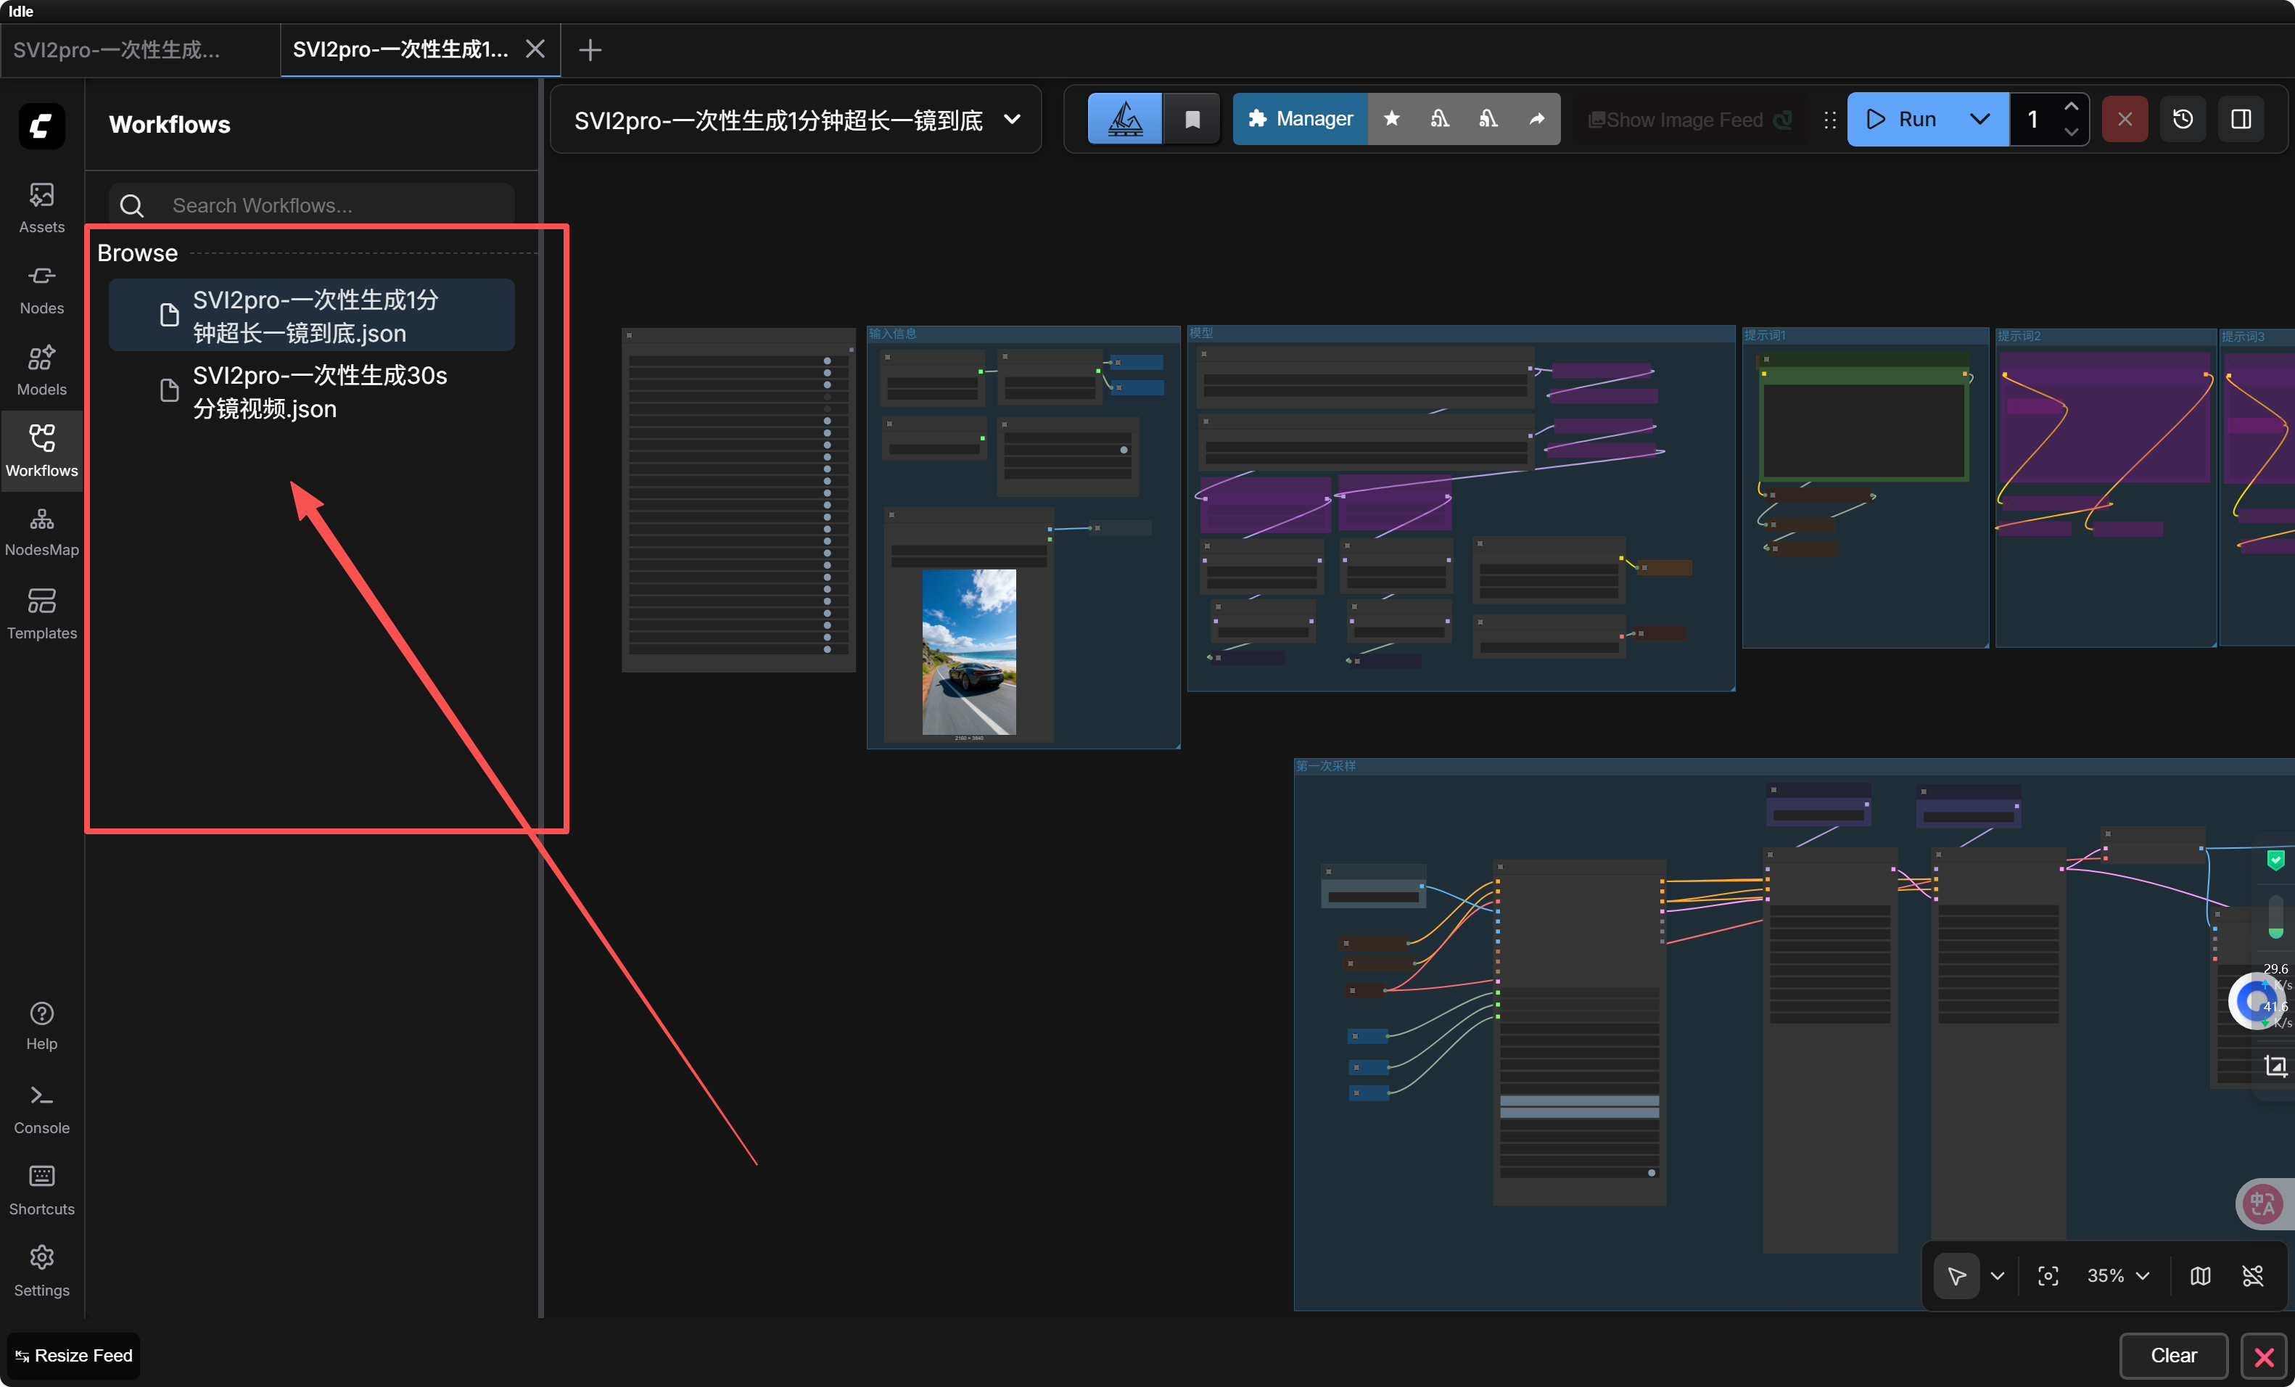Click the fit view icon
The width and height of the screenshot is (2295, 1387).
pos(2047,1275)
